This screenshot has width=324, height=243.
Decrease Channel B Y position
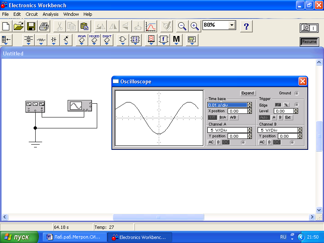[x=300, y=137]
